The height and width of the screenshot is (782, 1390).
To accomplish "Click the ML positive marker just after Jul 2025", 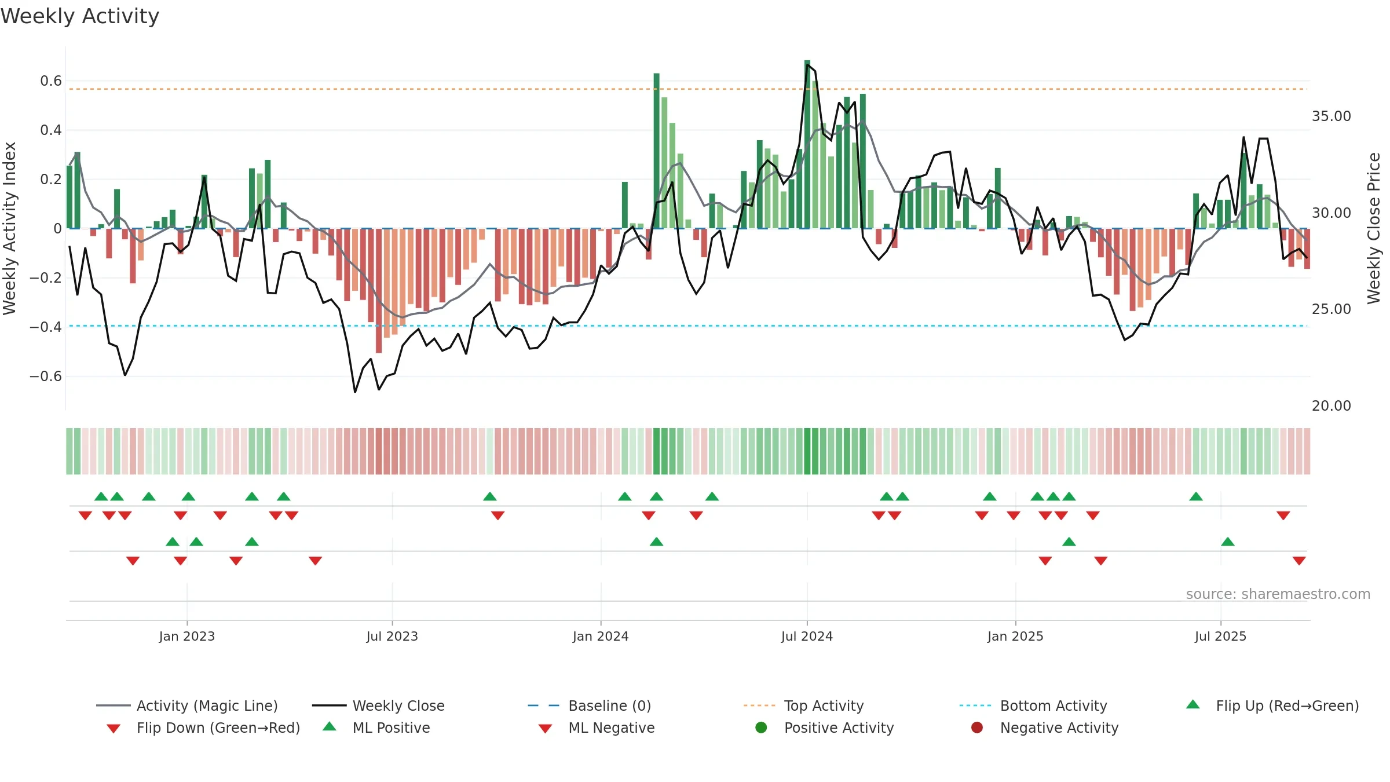I will (x=1228, y=542).
